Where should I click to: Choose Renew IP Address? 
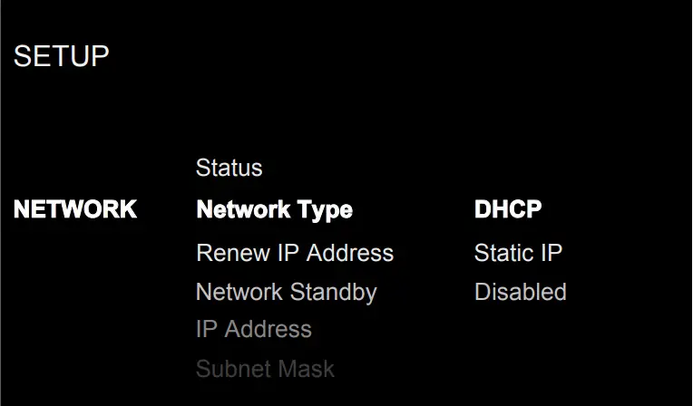tap(294, 253)
